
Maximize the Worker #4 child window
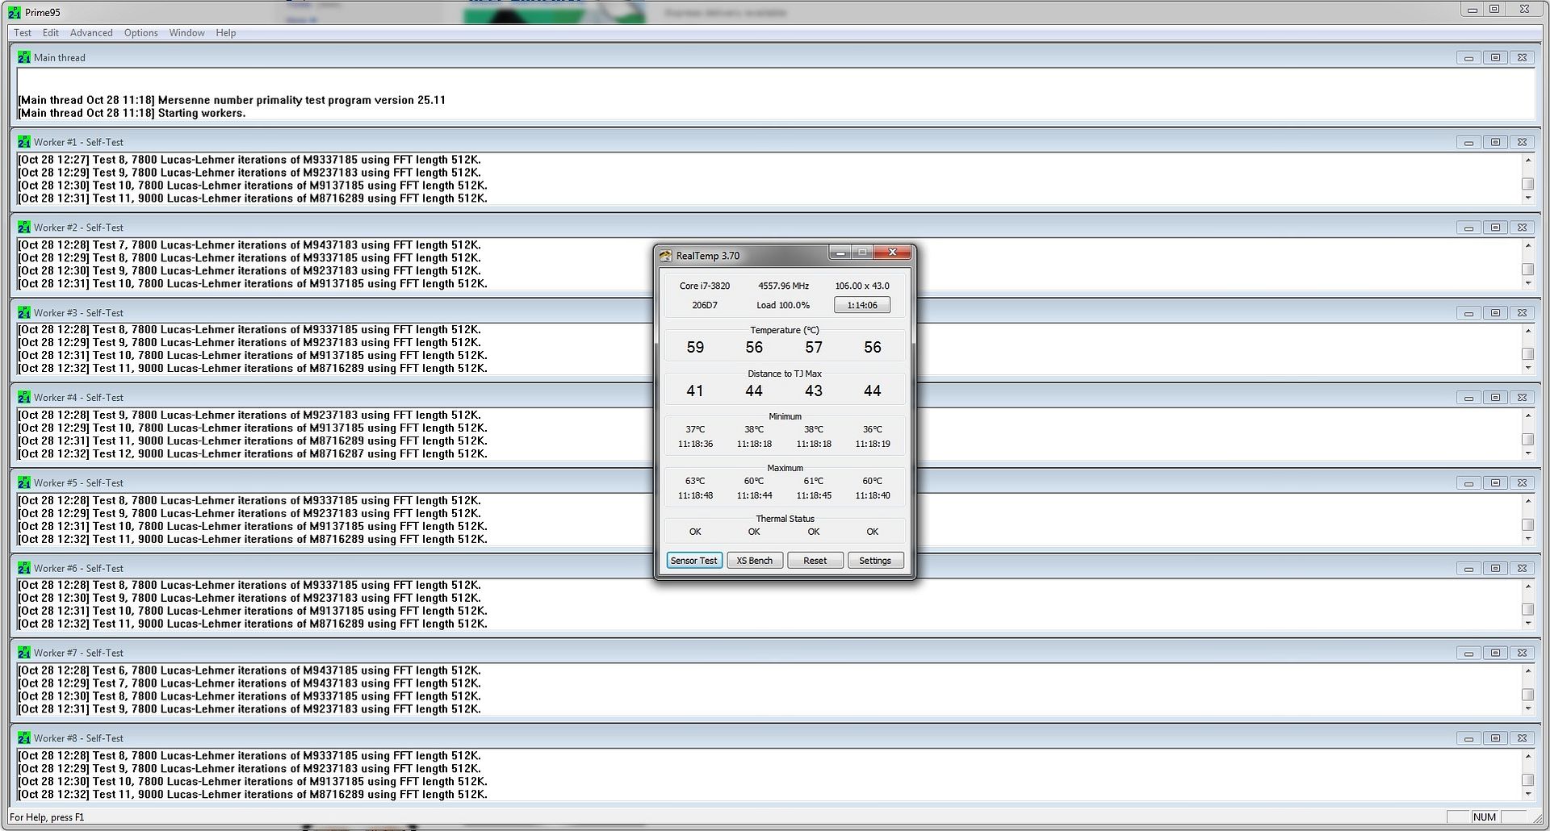pos(1495,398)
